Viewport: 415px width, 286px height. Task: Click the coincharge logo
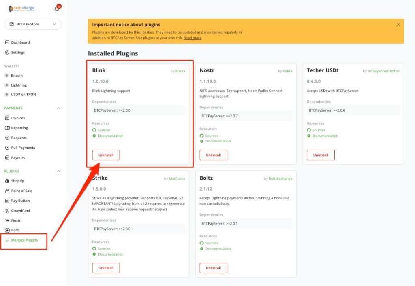pos(22,8)
